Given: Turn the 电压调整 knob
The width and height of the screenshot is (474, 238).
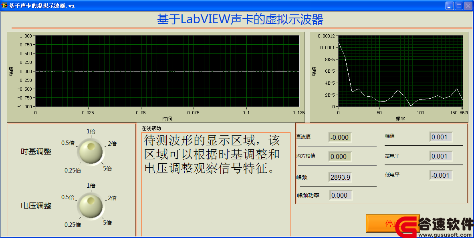Looking at the screenshot, I should (x=91, y=206).
